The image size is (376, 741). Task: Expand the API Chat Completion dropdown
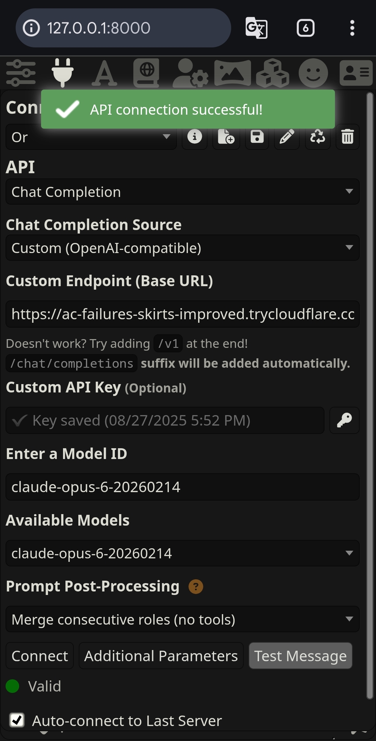tap(182, 192)
